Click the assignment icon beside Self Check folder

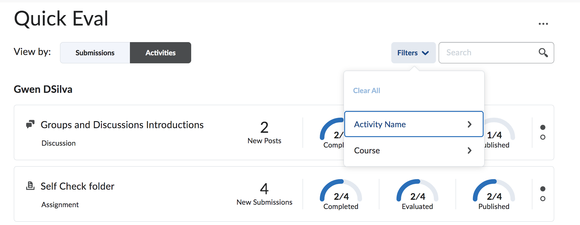click(30, 186)
